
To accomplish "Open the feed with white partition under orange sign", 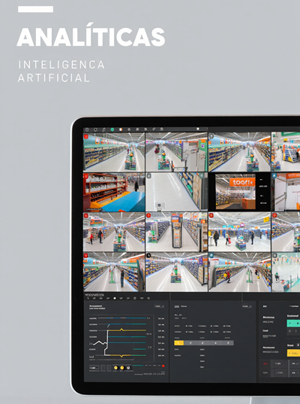I will pyautogui.click(x=286, y=192).
